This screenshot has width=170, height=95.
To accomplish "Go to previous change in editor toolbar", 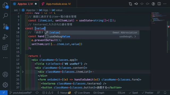I will (x=136, y=4).
